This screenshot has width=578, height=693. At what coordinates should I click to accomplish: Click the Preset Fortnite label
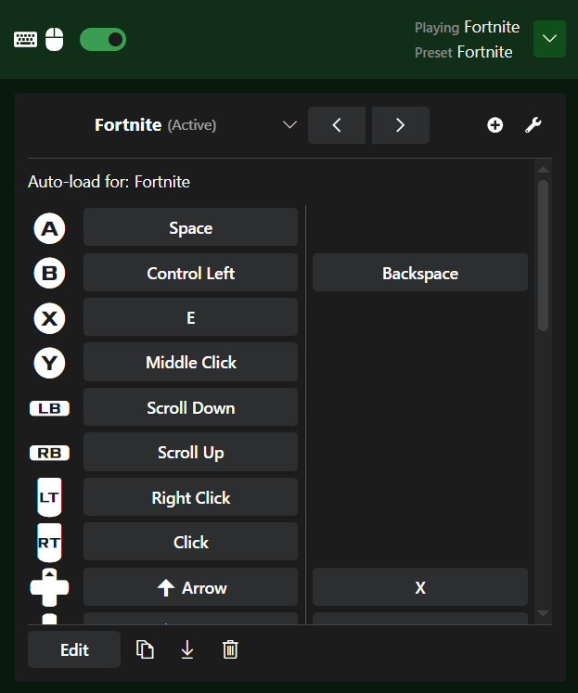[464, 52]
